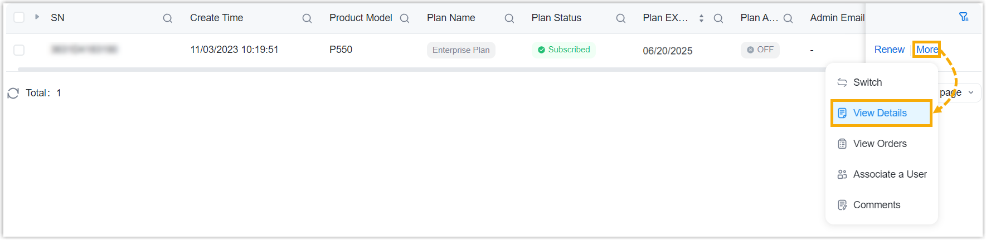This screenshot has height=240, width=986.
Task: Choose Switch in the More menu
Action: click(867, 82)
